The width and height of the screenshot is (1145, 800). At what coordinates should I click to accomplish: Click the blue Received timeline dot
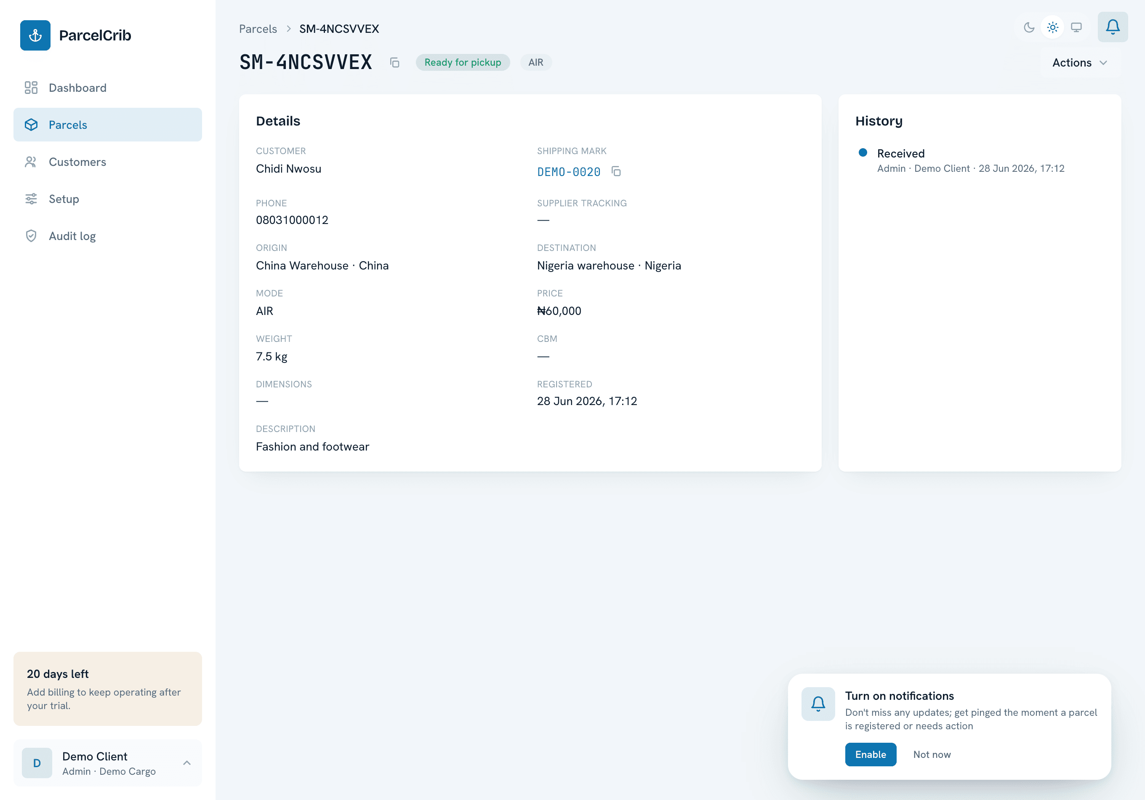(x=863, y=152)
